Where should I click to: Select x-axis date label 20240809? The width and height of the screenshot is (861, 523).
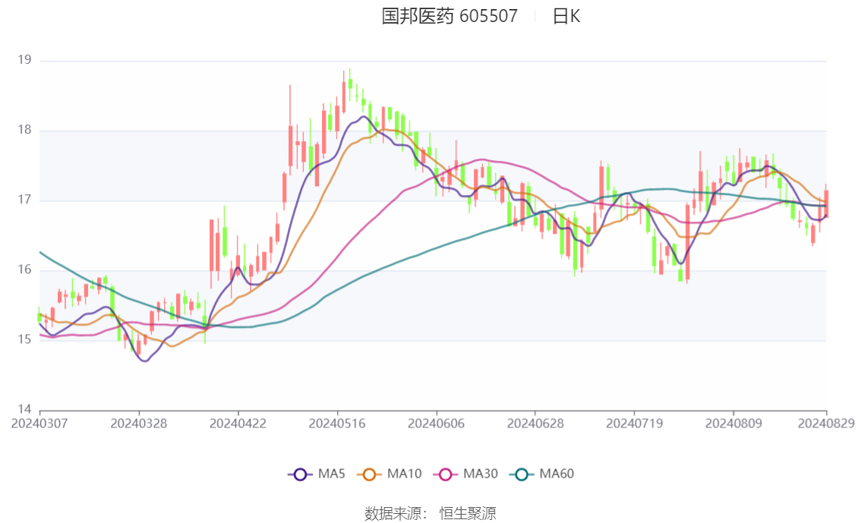pos(733,424)
